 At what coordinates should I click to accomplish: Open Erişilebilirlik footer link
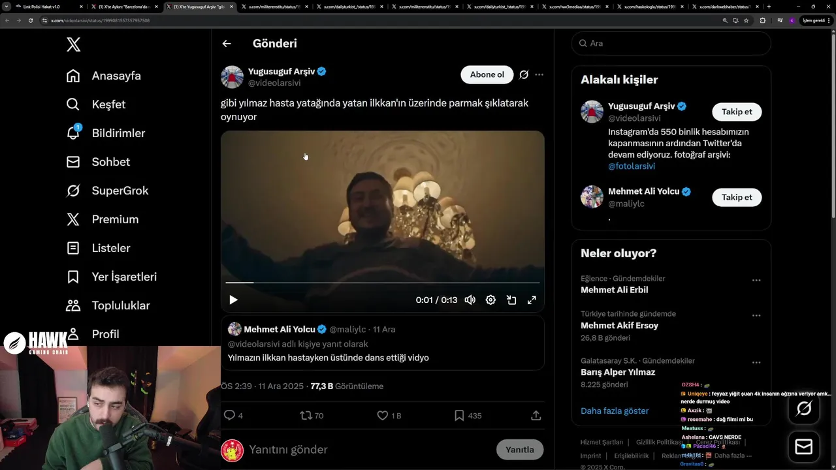(632, 456)
